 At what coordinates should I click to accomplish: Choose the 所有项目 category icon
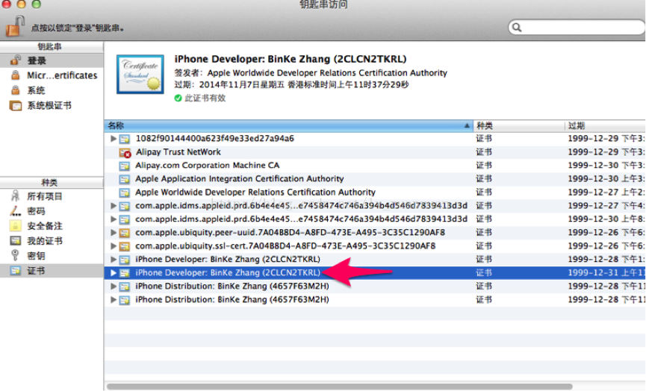tap(15, 196)
